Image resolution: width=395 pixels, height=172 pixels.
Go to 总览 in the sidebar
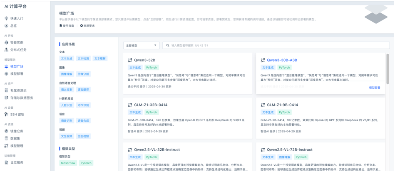click(14, 26)
